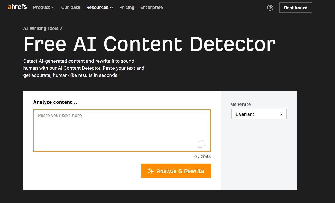Open the Resources menu
The image size is (335, 203).
98,7
